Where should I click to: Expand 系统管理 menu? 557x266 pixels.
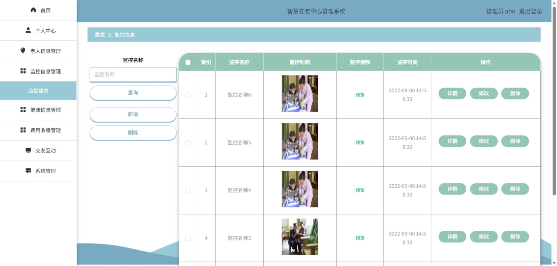pyautogui.click(x=38, y=171)
